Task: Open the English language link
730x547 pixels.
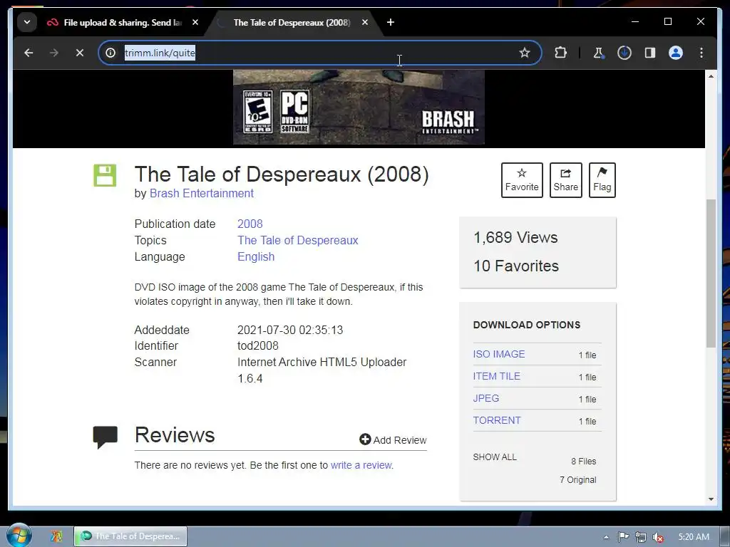Action: (x=256, y=256)
